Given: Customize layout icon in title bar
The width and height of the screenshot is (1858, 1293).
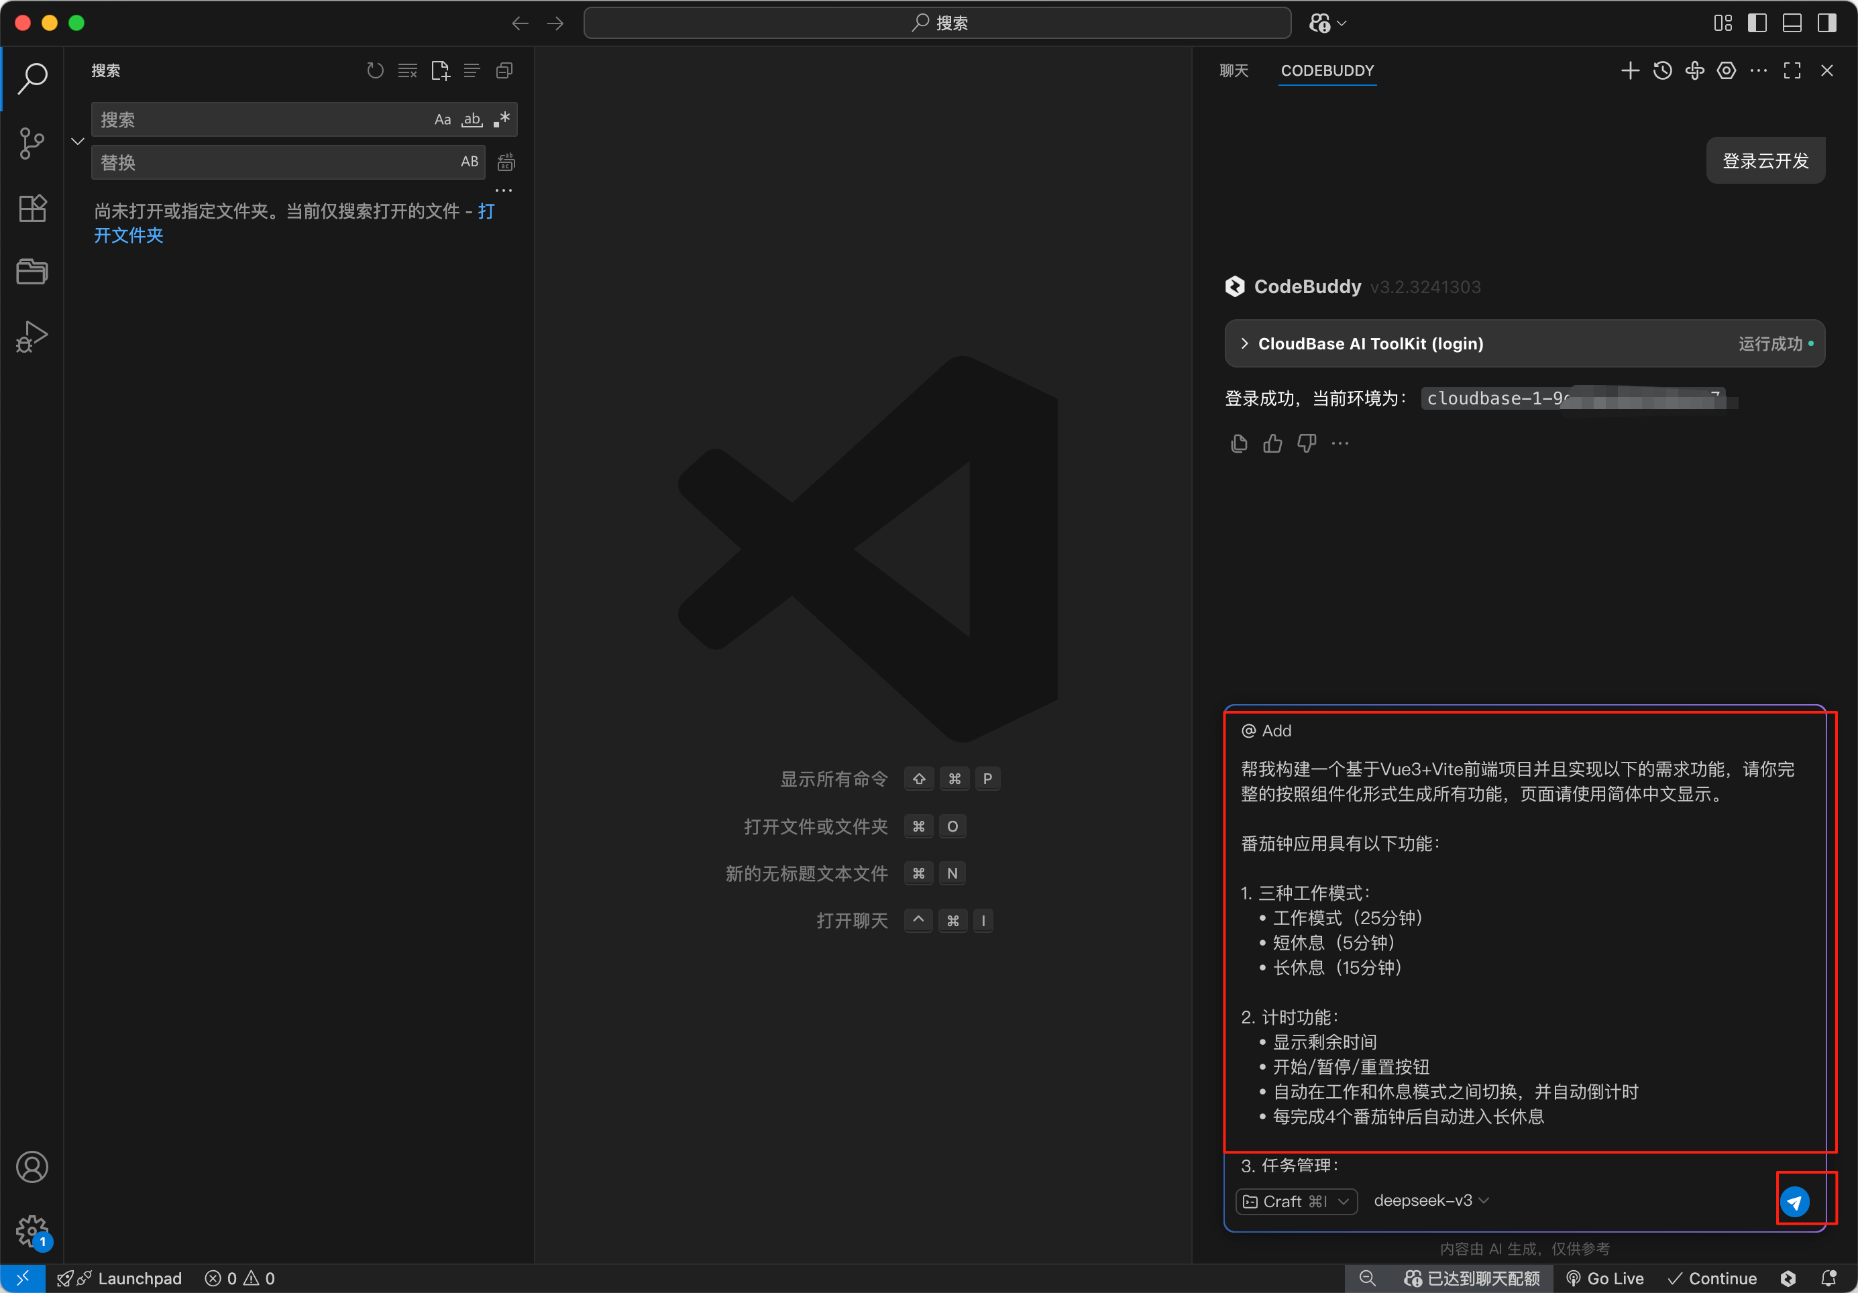Looking at the screenshot, I should [x=1723, y=23].
